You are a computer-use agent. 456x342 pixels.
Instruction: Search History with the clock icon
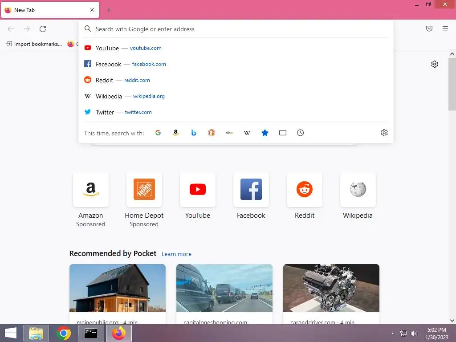tap(301, 133)
